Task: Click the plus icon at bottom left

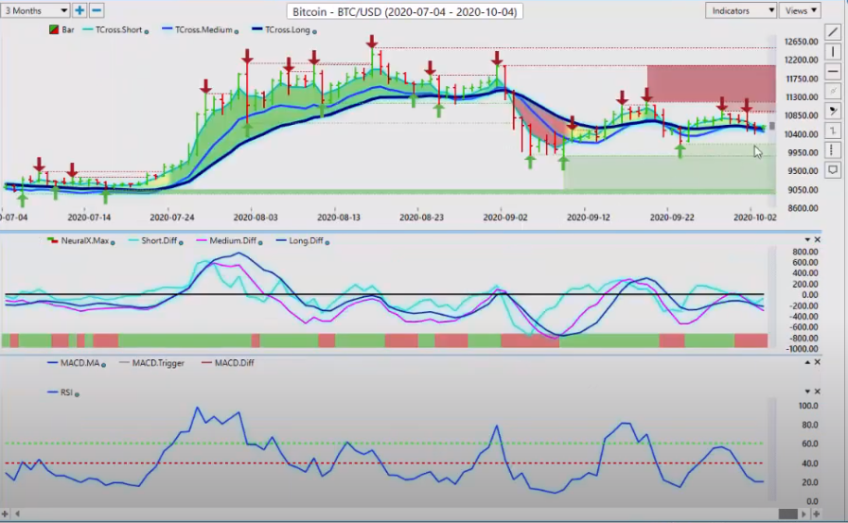Action: 6,514
